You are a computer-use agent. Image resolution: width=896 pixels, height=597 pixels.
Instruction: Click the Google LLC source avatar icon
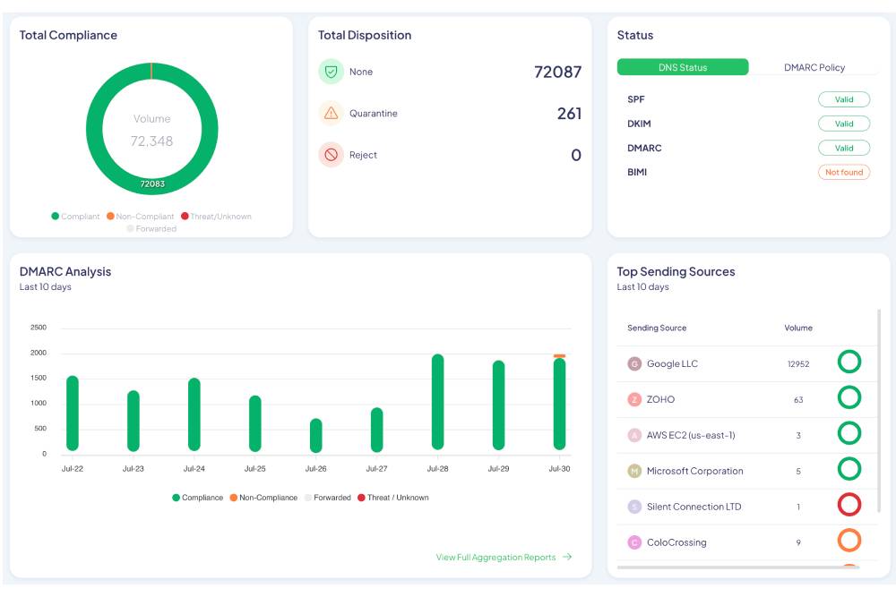click(x=634, y=363)
